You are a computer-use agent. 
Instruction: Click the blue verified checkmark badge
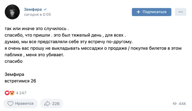pos(45,9)
